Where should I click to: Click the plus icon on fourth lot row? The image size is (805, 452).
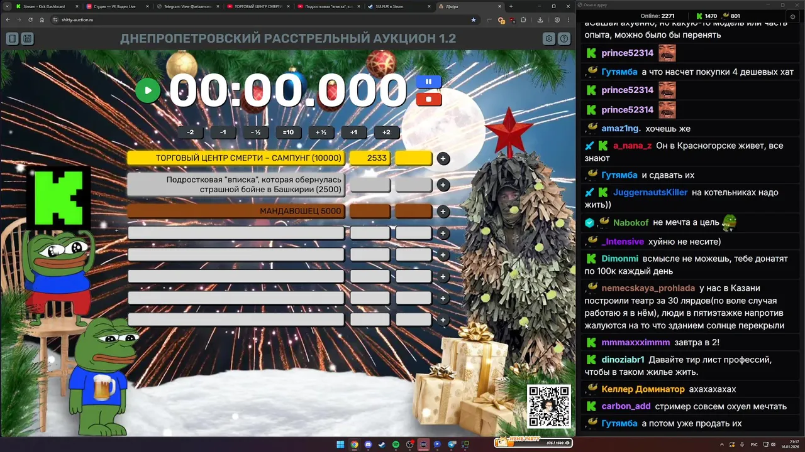point(443,234)
